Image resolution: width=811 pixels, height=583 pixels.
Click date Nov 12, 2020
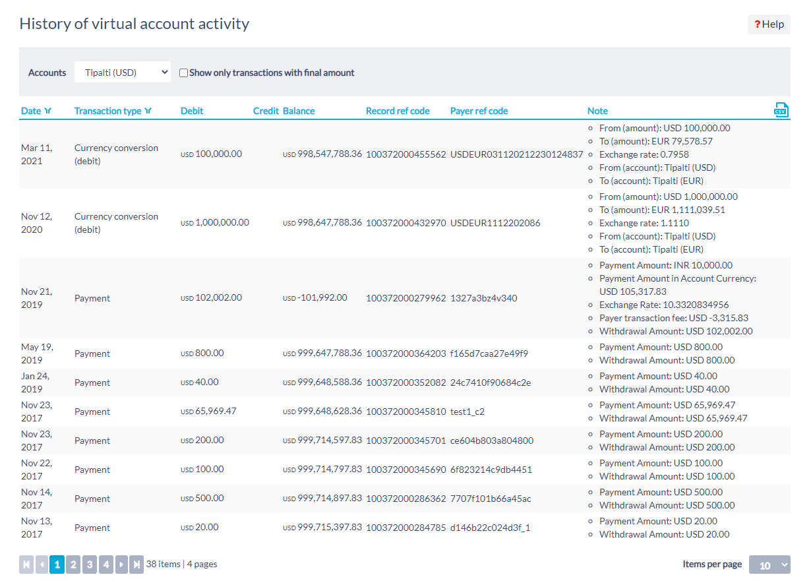(x=37, y=223)
